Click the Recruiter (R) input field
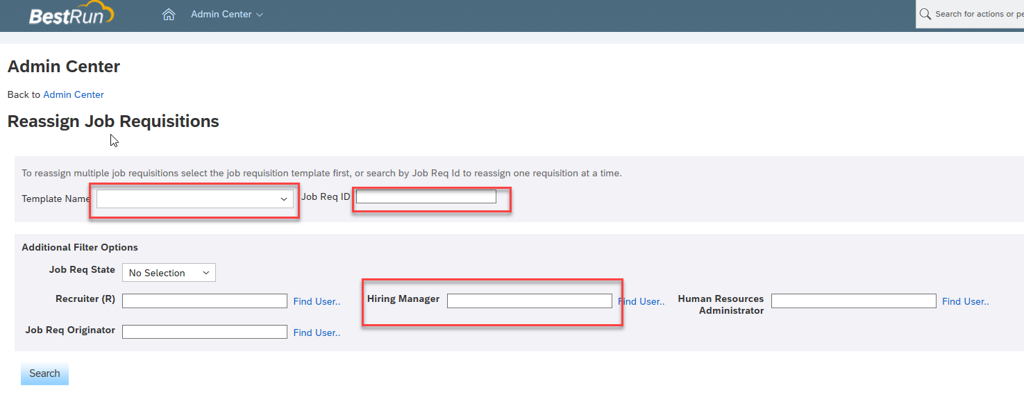The image size is (1024, 404). point(205,301)
